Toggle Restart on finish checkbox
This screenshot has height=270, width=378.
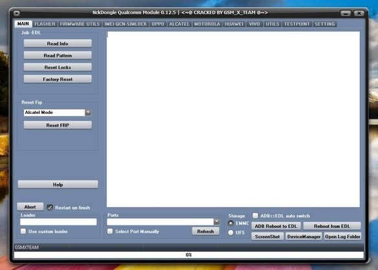50,208
